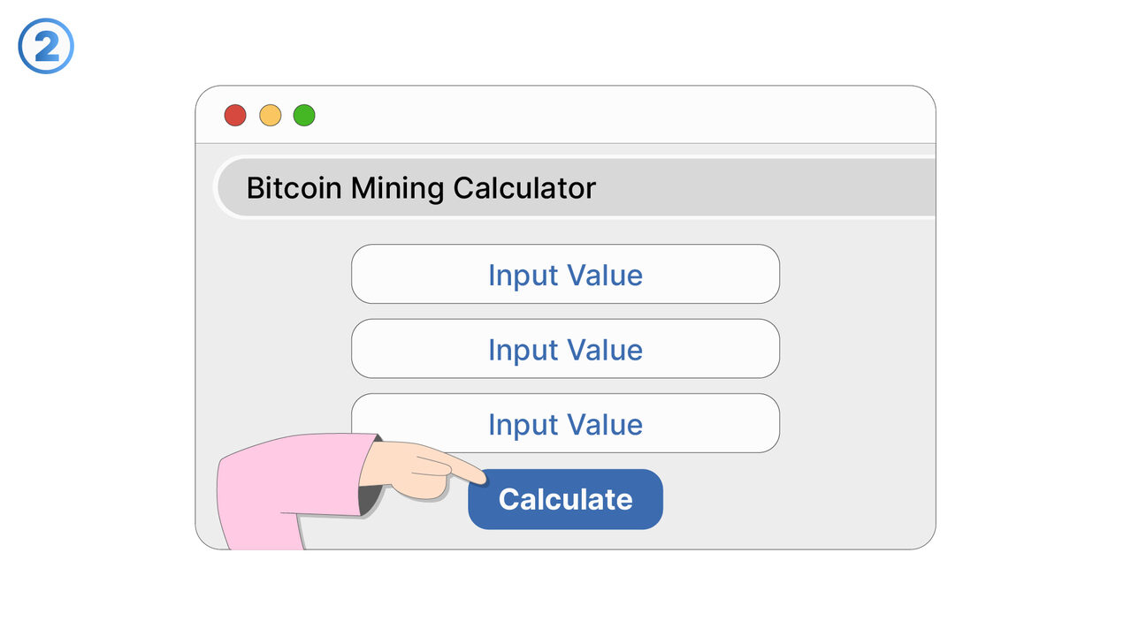Image resolution: width=1131 pixels, height=636 pixels.
Task: Click the fingertip of the pointing hand
Action: coord(482,478)
